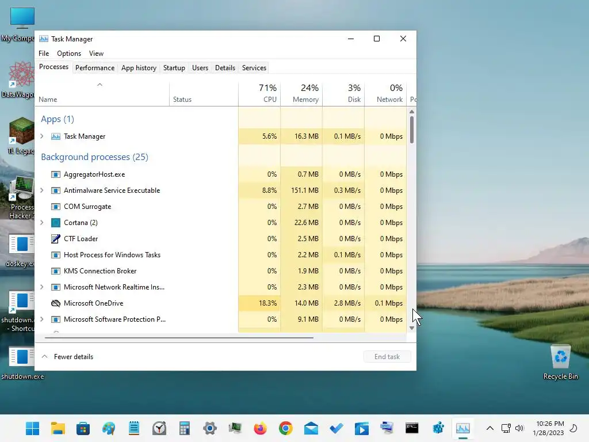Viewport: 589px width, 442px height.
Task: Click the horizontal scrollbar thumb
Action: [x=179, y=338]
